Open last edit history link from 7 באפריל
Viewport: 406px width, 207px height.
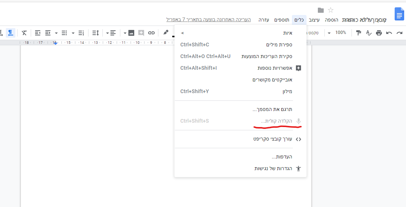[x=209, y=20]
